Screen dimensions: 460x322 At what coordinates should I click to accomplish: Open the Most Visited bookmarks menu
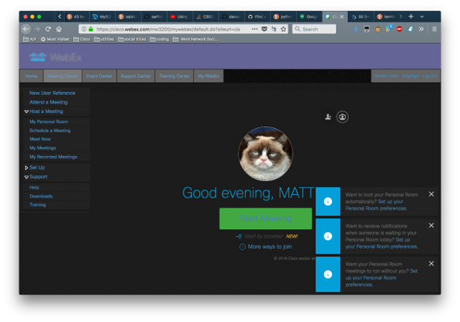[55, 39]
